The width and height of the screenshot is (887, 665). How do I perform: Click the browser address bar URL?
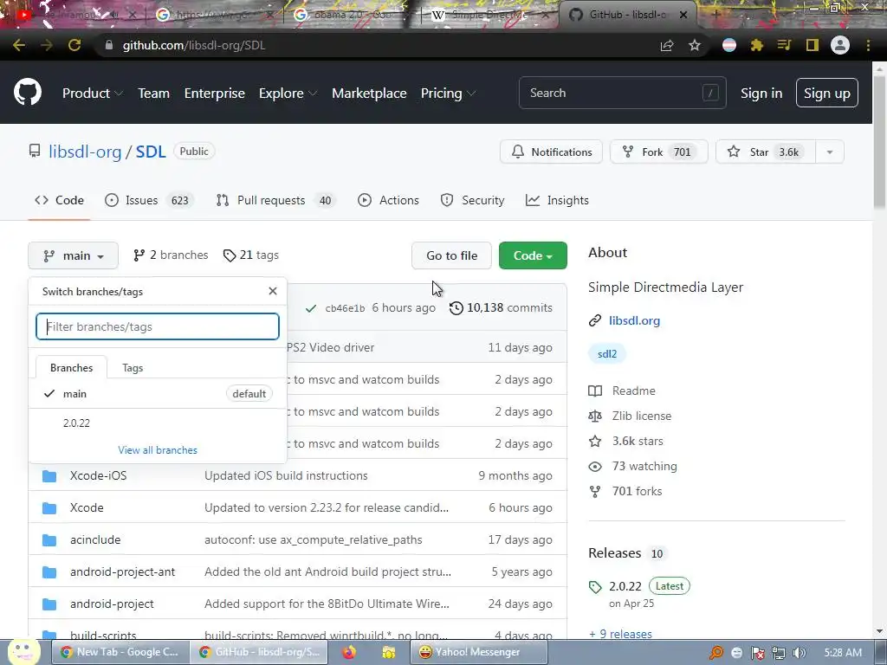point(194,45)
